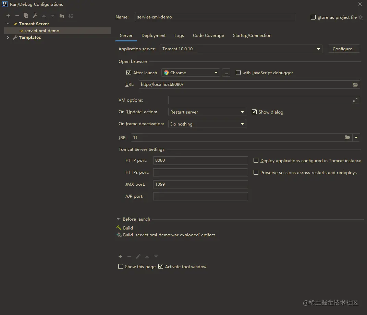Remove the selected configuration with the minus icon
Screen dimensions: 367x315
pos(17,16)
